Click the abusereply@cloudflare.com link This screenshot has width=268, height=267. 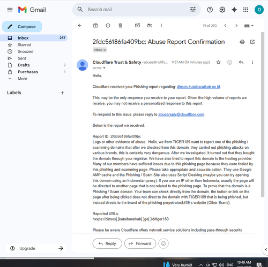tap(181, 115)
